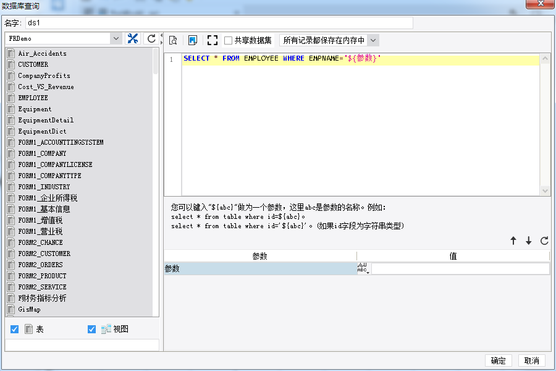
Task: Select the EMPLOYEE table
Action: tap(33, 98)
